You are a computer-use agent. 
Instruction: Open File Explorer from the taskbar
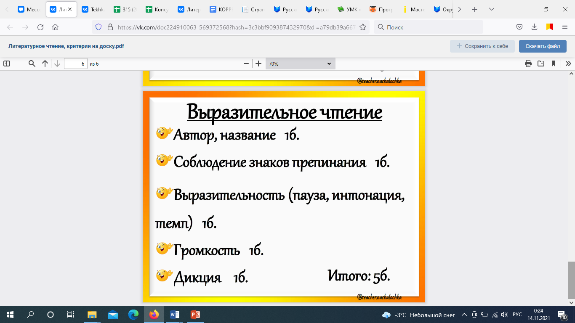[92, 315]
